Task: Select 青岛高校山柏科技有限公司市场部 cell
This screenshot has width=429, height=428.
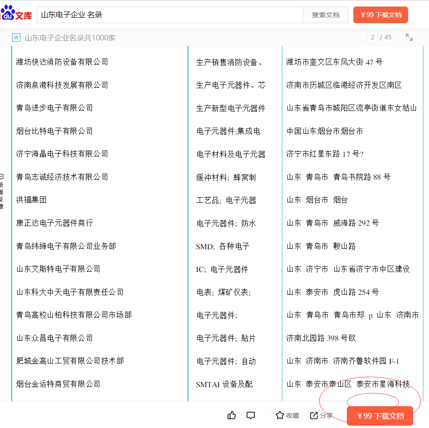Action: [x=74, y=315]
